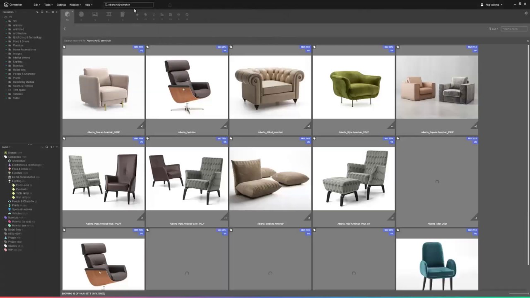Open tag sort options dropdown in Tags header
Viewport: 530px width, 298px height.
52,147
